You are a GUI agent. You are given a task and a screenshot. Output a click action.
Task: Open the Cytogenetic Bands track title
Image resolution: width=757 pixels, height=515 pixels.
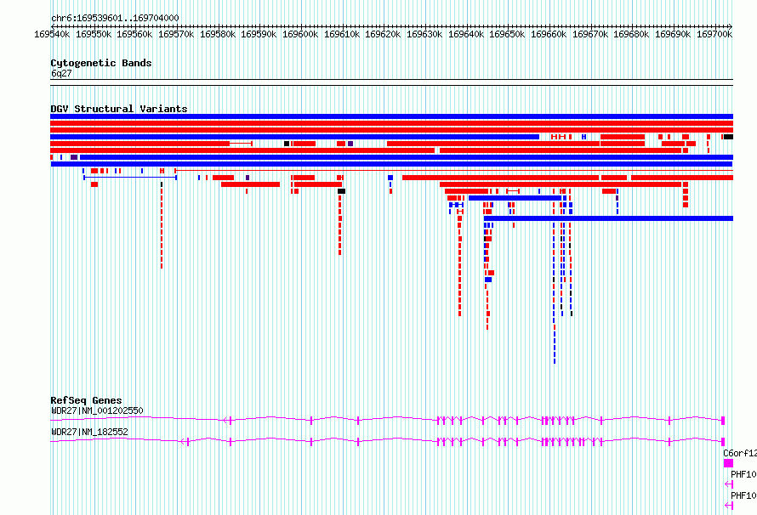coord(101,63)
